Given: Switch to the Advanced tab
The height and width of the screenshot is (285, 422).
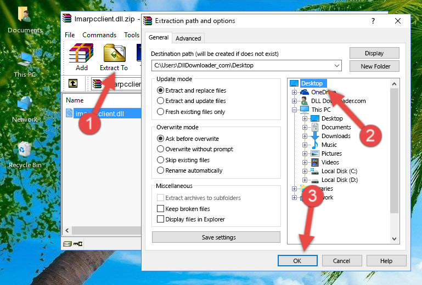Looking at the screenshot, I should coord(188,38).
